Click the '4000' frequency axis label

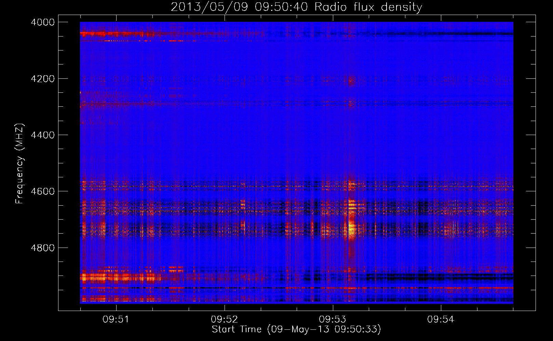(43, 22)
